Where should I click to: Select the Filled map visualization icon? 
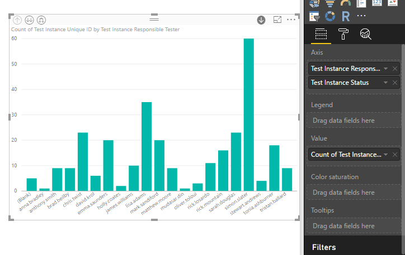coord(314,3)
